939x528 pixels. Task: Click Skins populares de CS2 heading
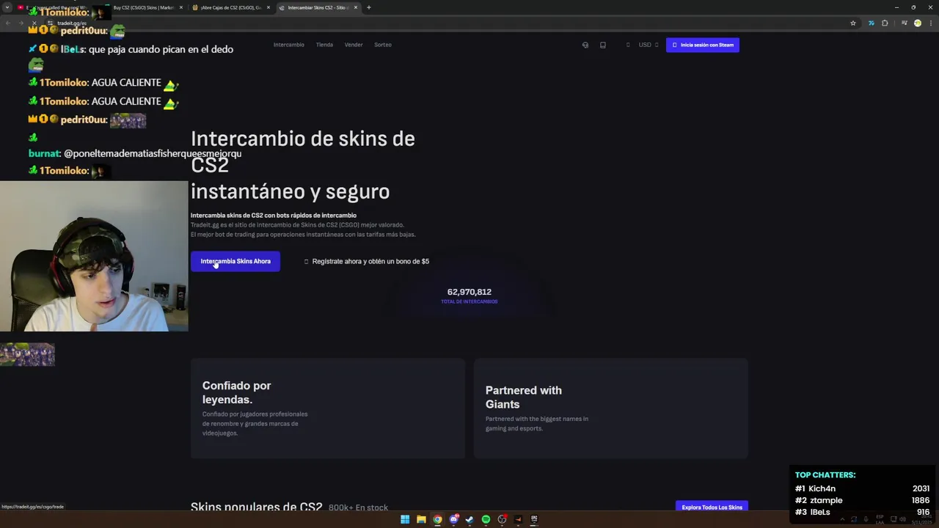click(256, 507)
